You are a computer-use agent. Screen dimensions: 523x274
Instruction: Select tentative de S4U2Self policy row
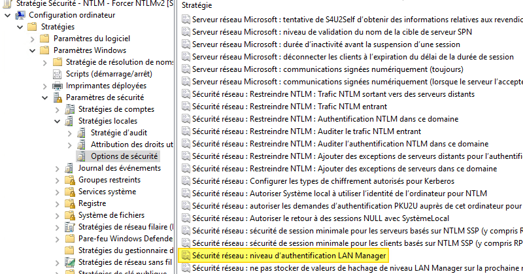click(358, 20)
